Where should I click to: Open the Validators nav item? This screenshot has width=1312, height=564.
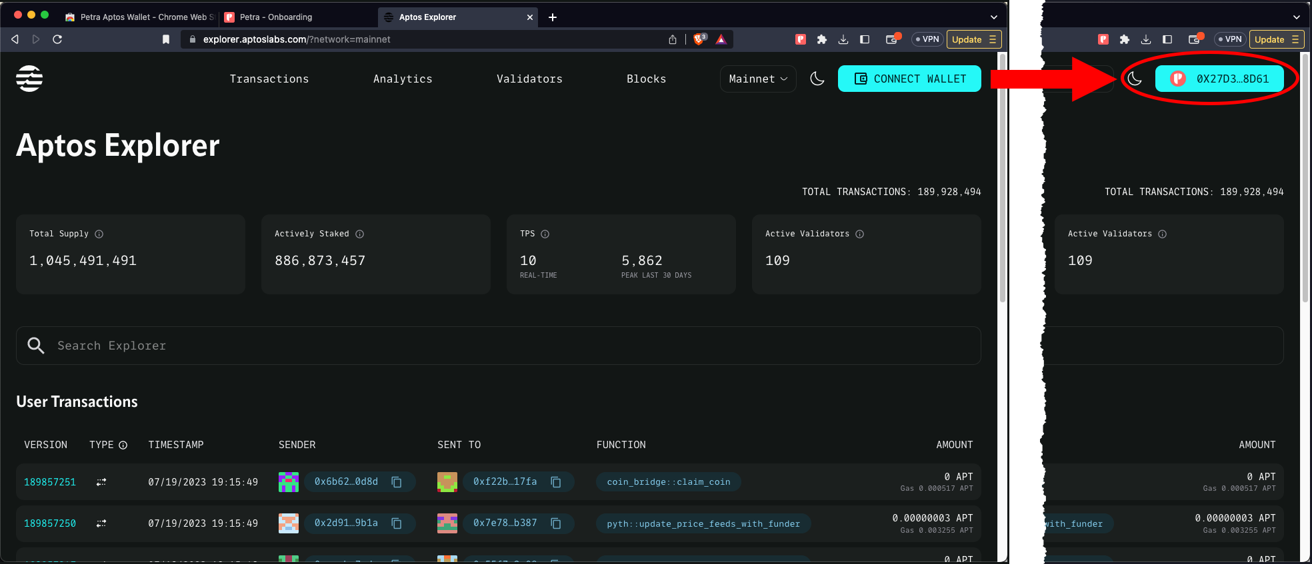(529, 79)
